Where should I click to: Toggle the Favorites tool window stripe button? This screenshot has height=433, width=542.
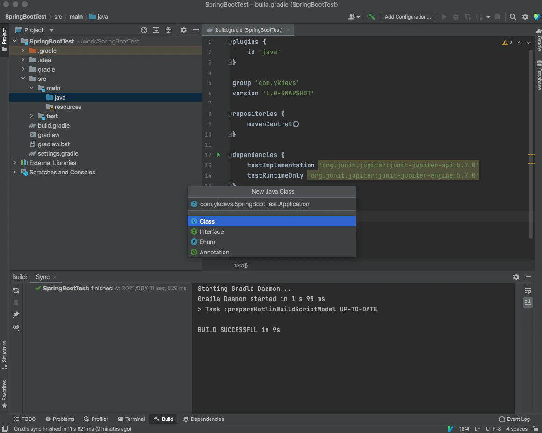click(5, 394)
